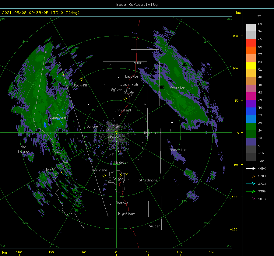Click the Sylvan label
Viewport: 274px width, 256px height.
tap(117, 90)
